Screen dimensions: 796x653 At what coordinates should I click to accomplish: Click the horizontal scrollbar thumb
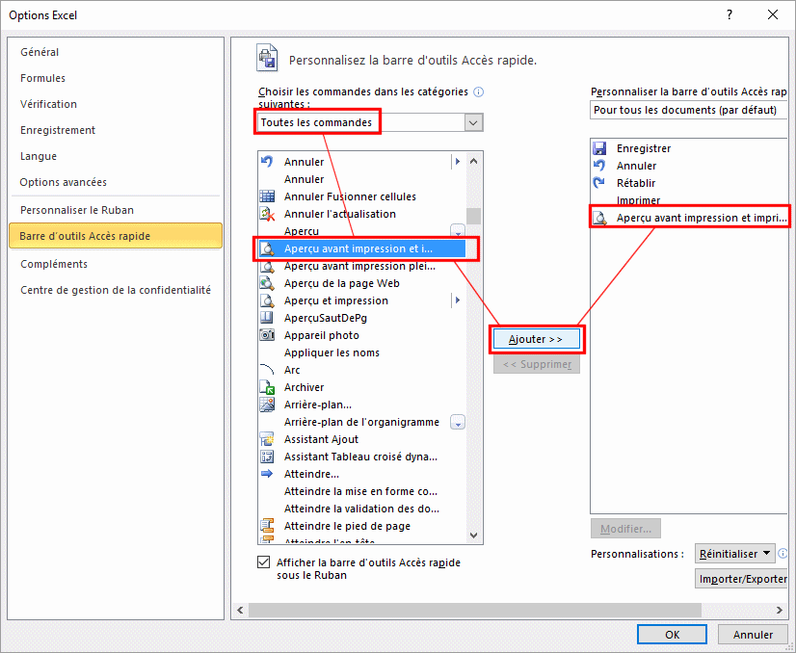[x=475, y=610]
